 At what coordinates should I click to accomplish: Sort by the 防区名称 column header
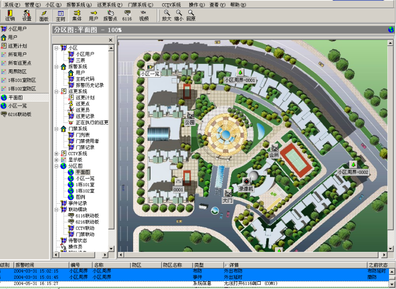pyautogui.click(x=177, y=265)
